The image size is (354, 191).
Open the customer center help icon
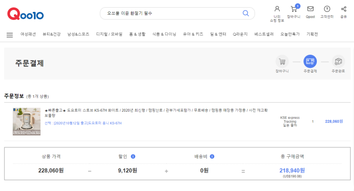(327, 9)
